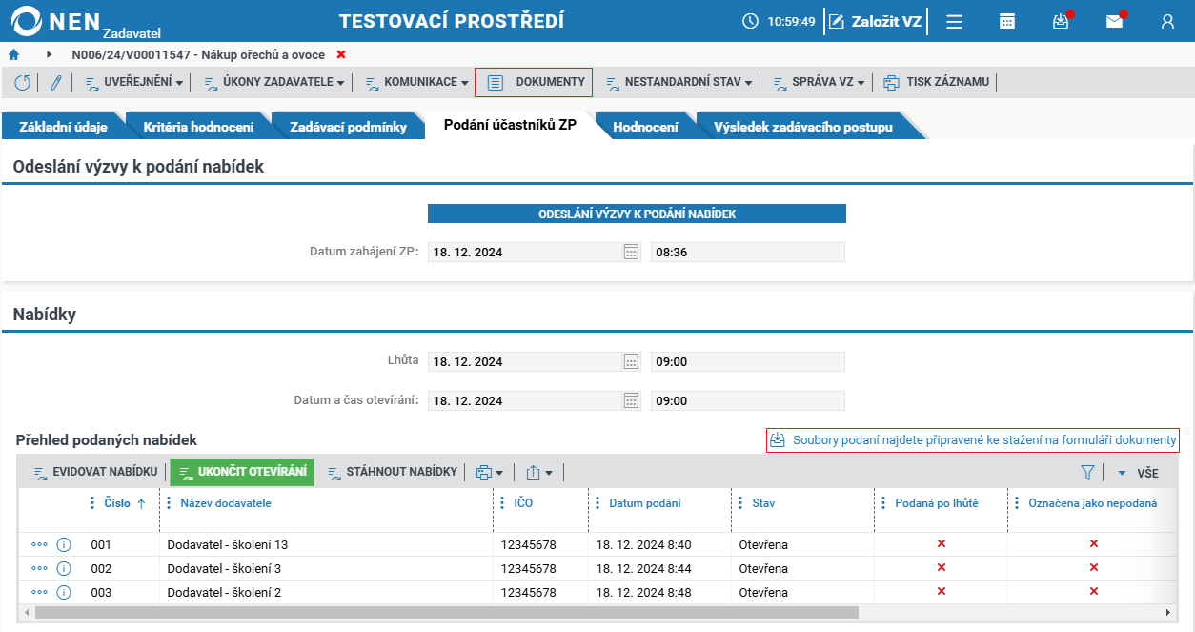Screen dimensions: 1195x632
Task: Open the mail envelope icon
Action: pos(1114,21)
